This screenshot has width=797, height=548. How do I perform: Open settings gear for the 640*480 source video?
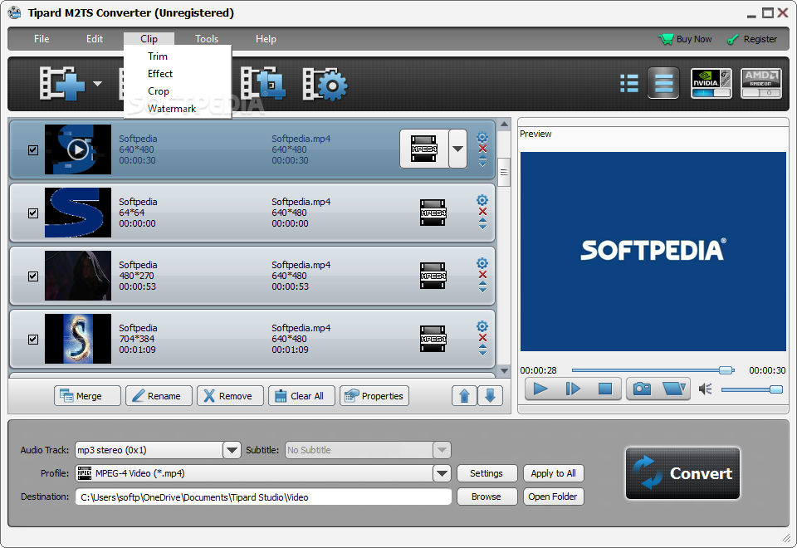coord(482,137)
